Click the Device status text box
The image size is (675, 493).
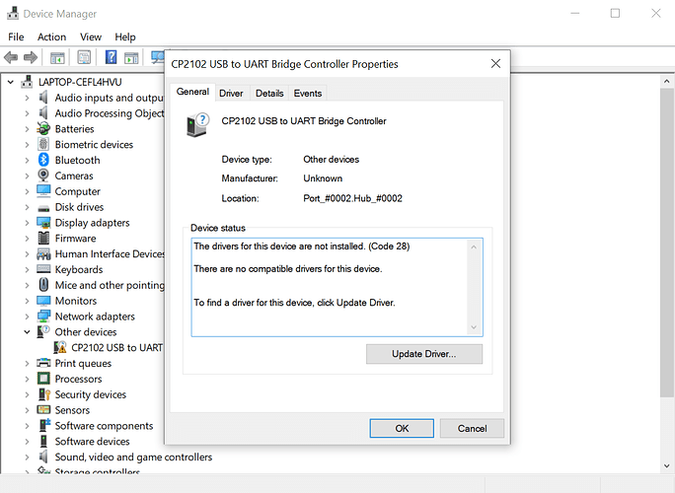(x=337, y=287)
